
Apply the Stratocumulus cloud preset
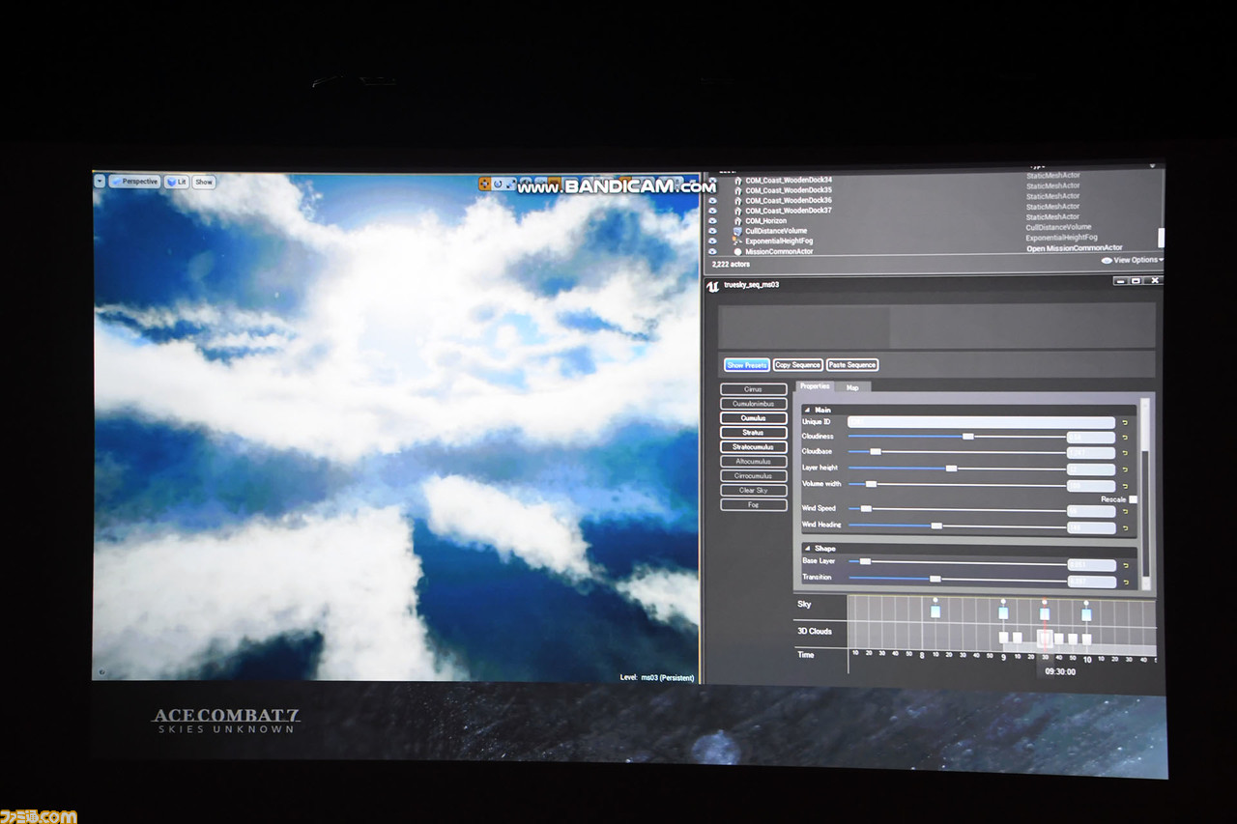click(754, 447)
